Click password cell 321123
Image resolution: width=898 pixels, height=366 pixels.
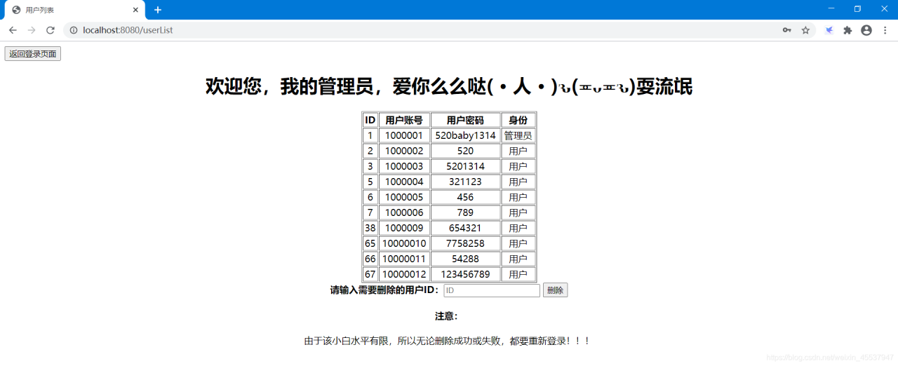click(x=465, y=182)
